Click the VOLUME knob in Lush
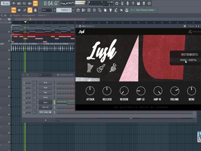201x151 pixels. click(175, 91)
